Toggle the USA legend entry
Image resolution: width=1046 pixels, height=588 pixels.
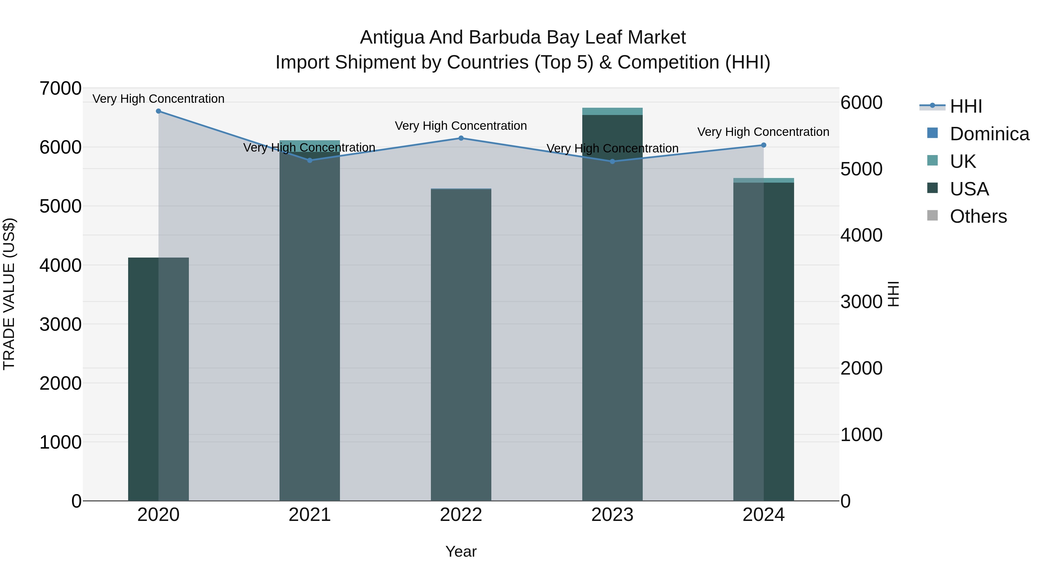click(x=958, y=189)
